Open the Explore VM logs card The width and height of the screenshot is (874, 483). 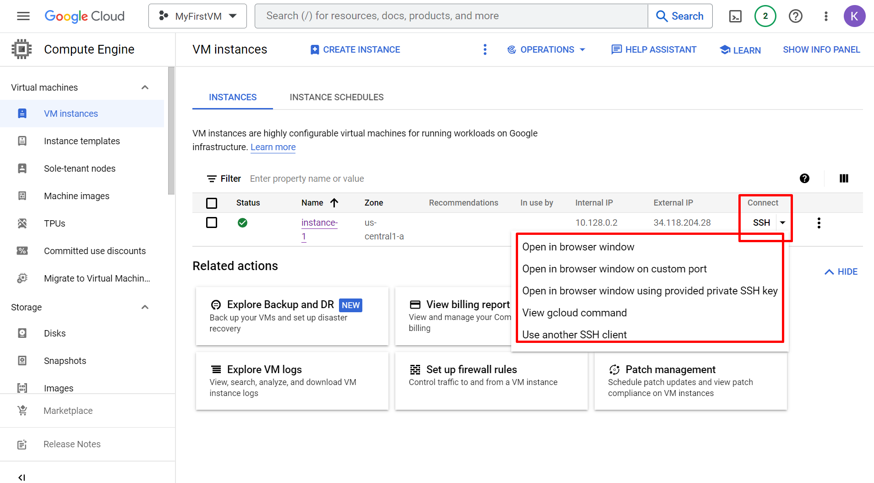point(292,381)
